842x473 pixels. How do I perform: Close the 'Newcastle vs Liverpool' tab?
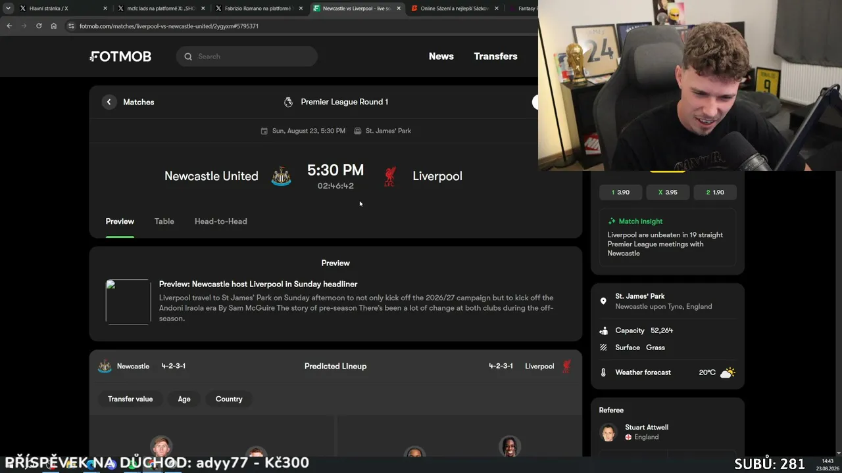(x=399, y=9)
